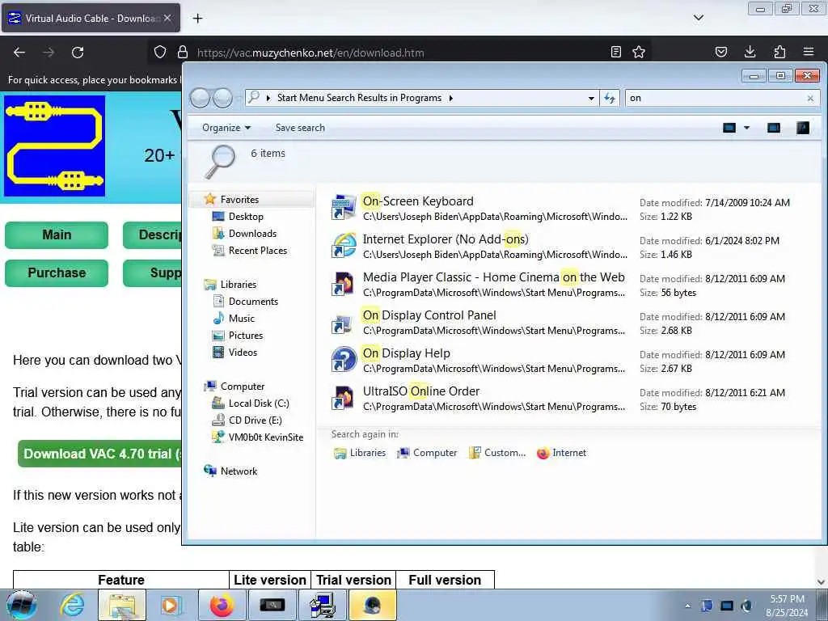The width and height of the screenshot is (828, 621).
Task: Open a new Firefox tab
Action: coord(197,19)
